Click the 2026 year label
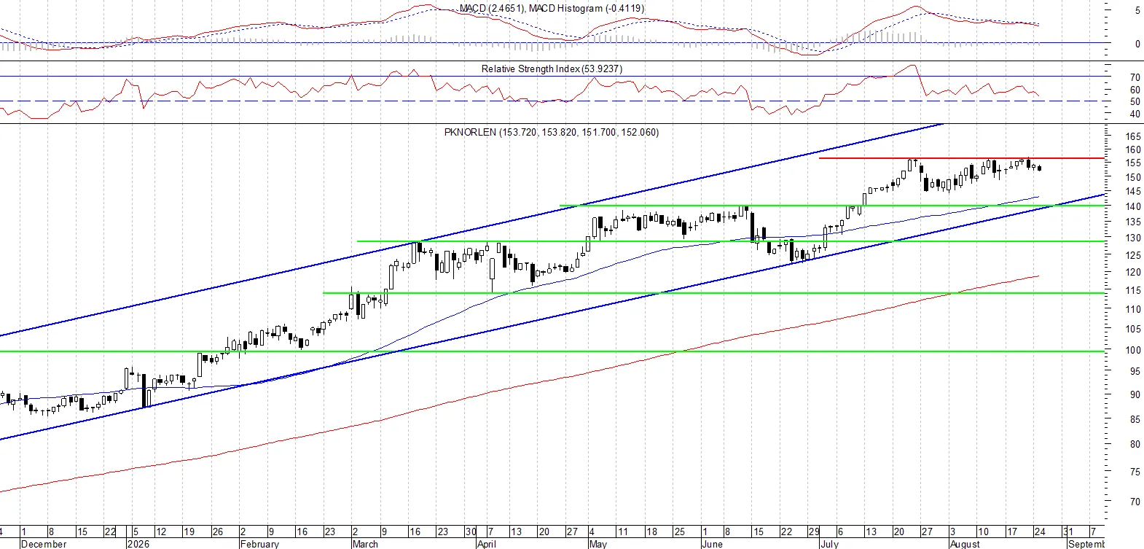Viewport: 1144px width, 549px height. (138, 544)
